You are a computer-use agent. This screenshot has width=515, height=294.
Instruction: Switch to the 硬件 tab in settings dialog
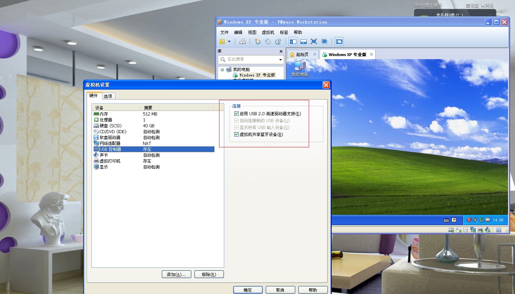click(94, 96)
